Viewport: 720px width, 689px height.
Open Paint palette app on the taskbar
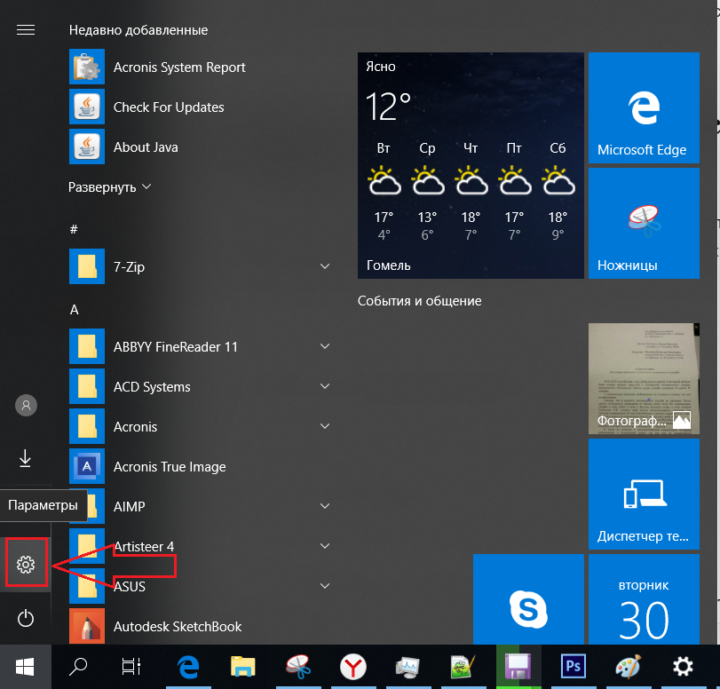coord(628,667)
